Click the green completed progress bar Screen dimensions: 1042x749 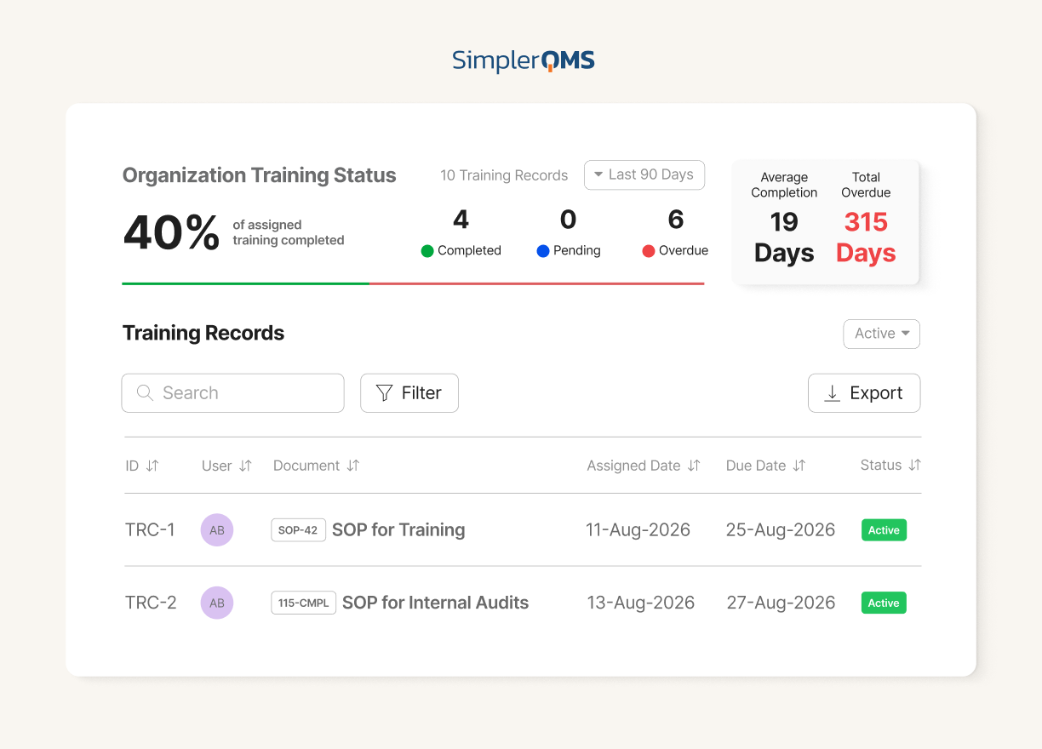[245, 283]
